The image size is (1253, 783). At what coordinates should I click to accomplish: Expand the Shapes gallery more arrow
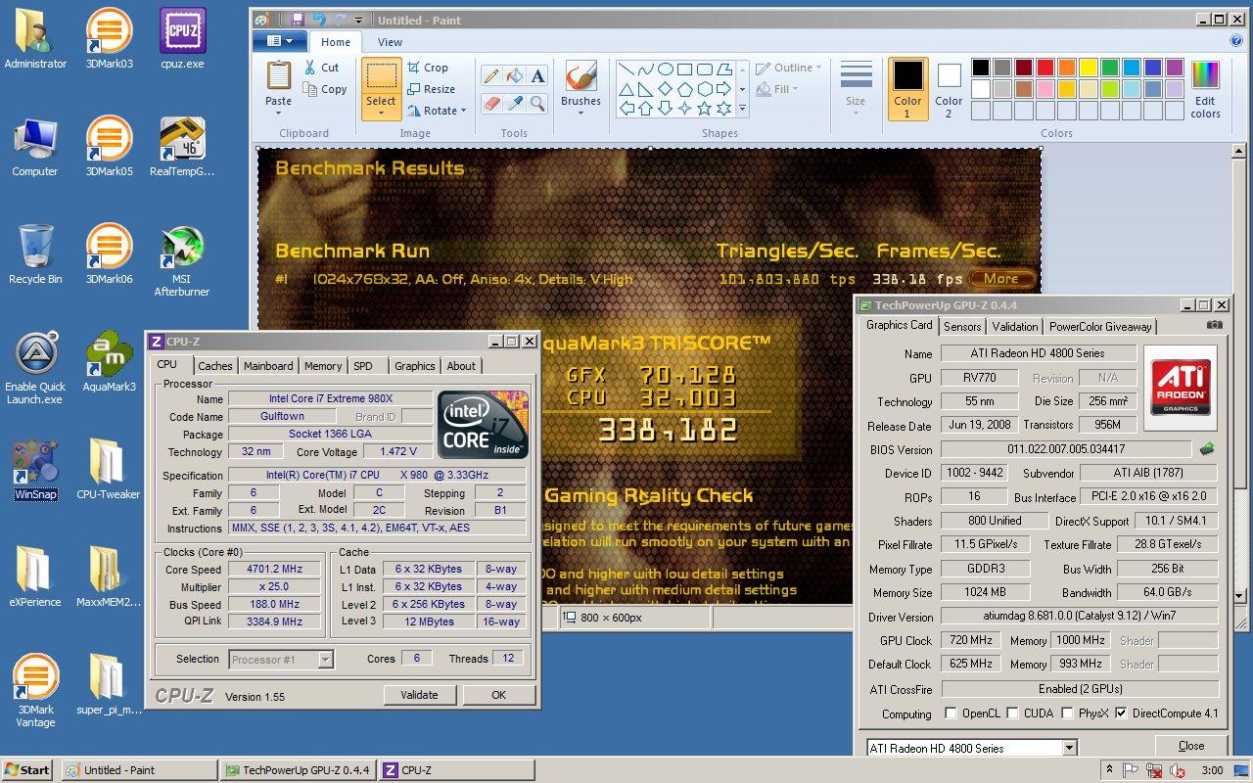pyautogui.click(x=742, y=108)
